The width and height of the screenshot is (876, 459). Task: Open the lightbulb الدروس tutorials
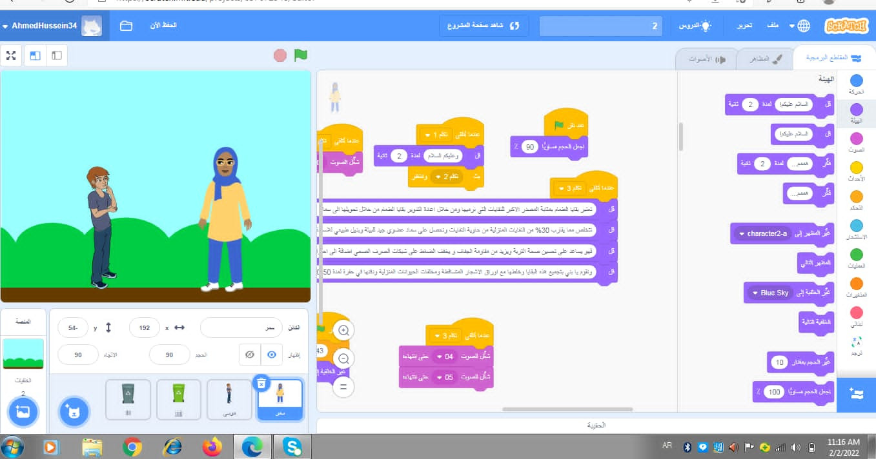point(695,26)
